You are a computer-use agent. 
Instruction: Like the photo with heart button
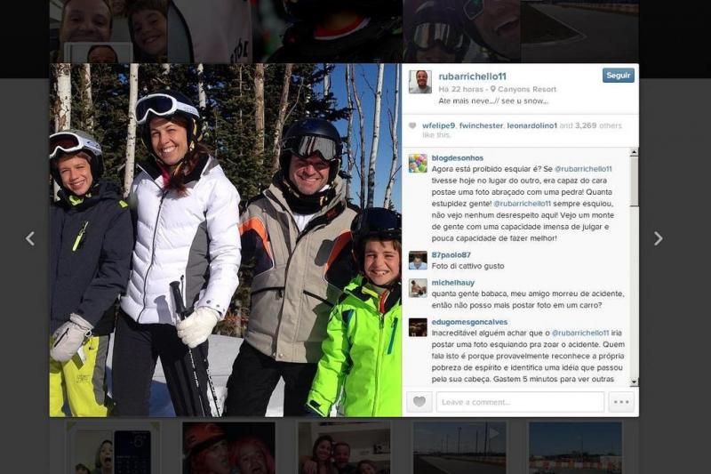coord(419,402)
